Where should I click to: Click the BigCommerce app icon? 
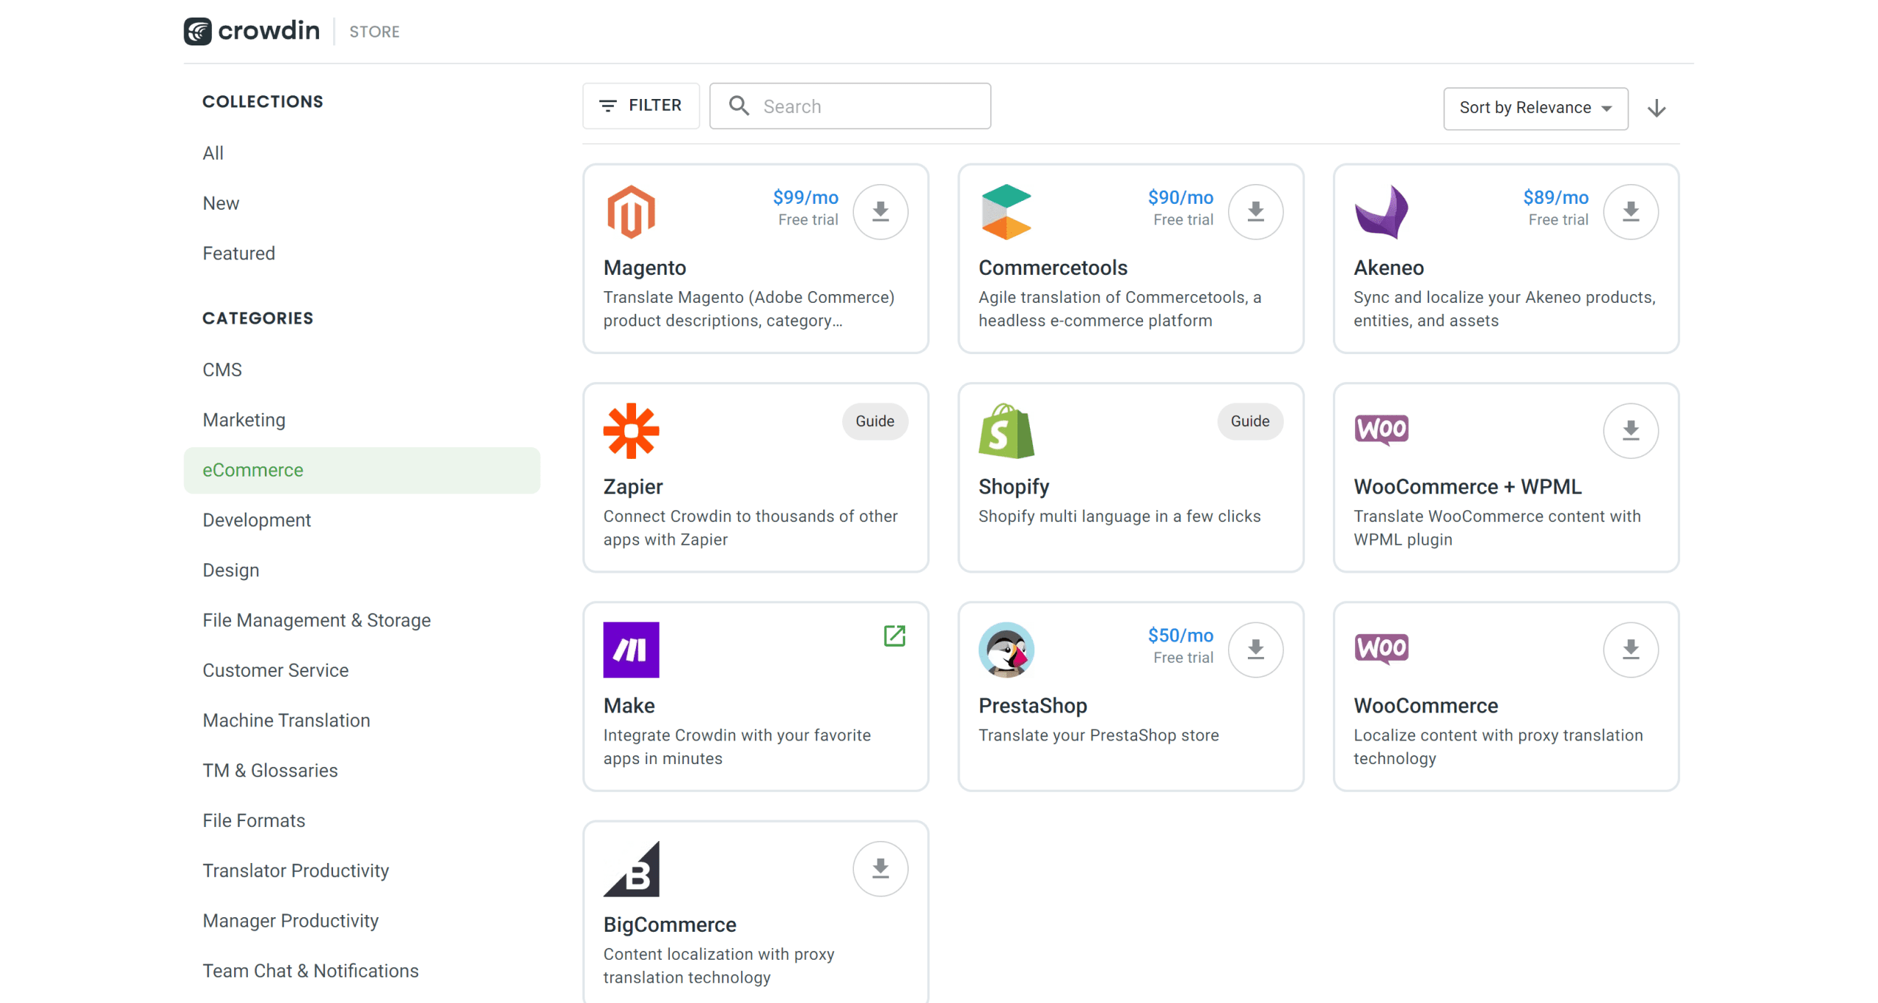tap(633, 867)
